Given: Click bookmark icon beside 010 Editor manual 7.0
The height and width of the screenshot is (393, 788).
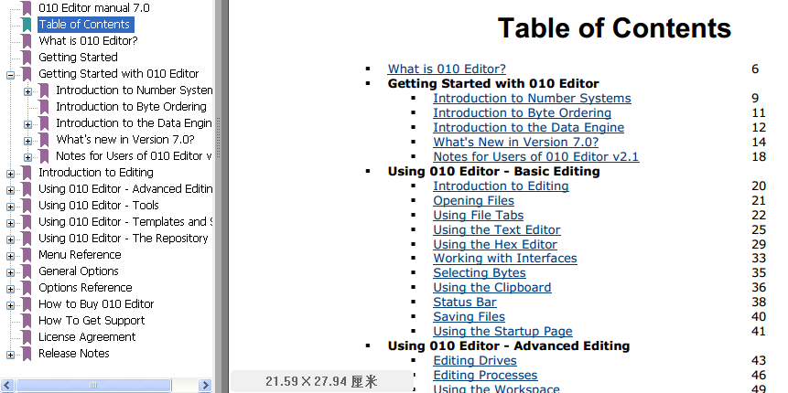Looking at the screenshot, I should click(27, 8).
